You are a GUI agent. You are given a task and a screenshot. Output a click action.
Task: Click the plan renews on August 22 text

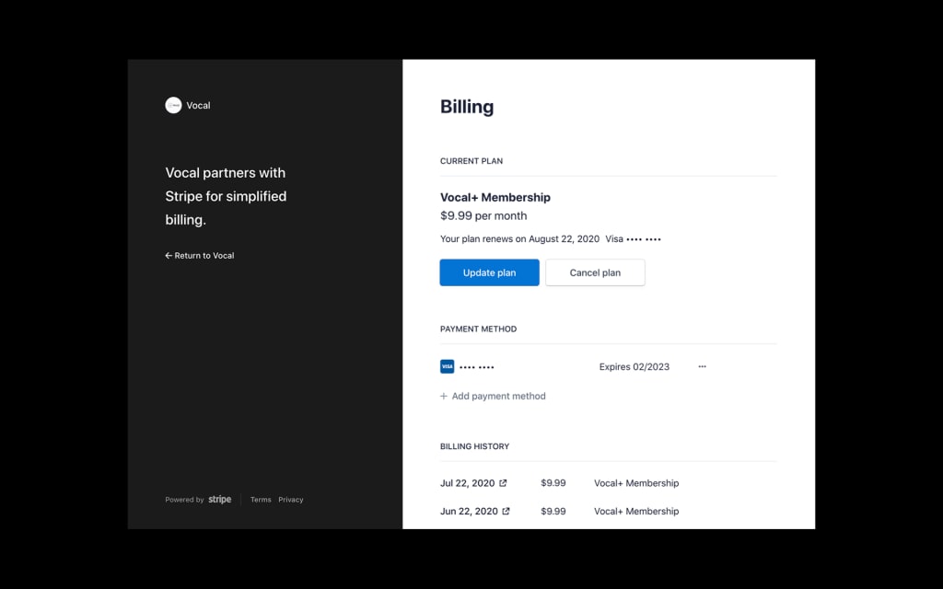[x=519, y=239]
